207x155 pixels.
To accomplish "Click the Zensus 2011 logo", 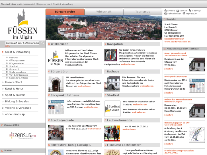I will click(x=22, y=135).
